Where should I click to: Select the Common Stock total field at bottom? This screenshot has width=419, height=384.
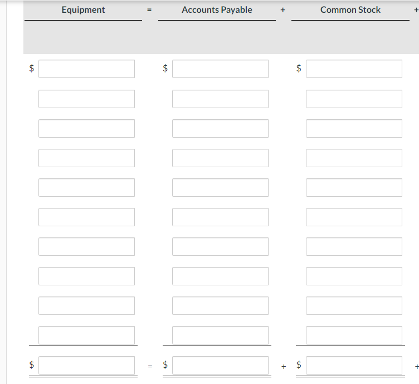pyautogui.click(x=354, y=365)
